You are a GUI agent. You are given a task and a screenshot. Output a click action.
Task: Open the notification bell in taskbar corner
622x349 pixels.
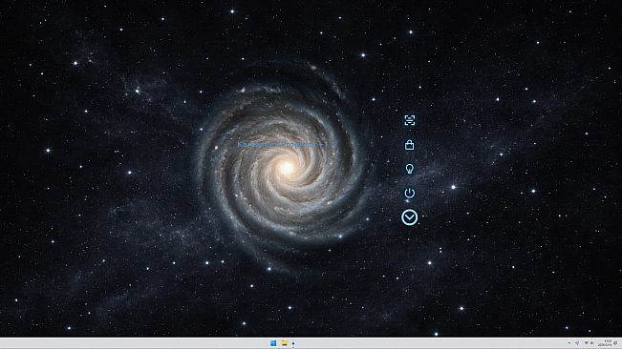tap(615, 343)
